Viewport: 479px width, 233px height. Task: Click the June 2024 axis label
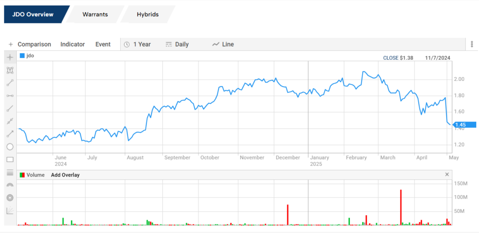[x=60, y=161]
